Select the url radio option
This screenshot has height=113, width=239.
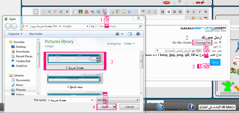(220, 46)
